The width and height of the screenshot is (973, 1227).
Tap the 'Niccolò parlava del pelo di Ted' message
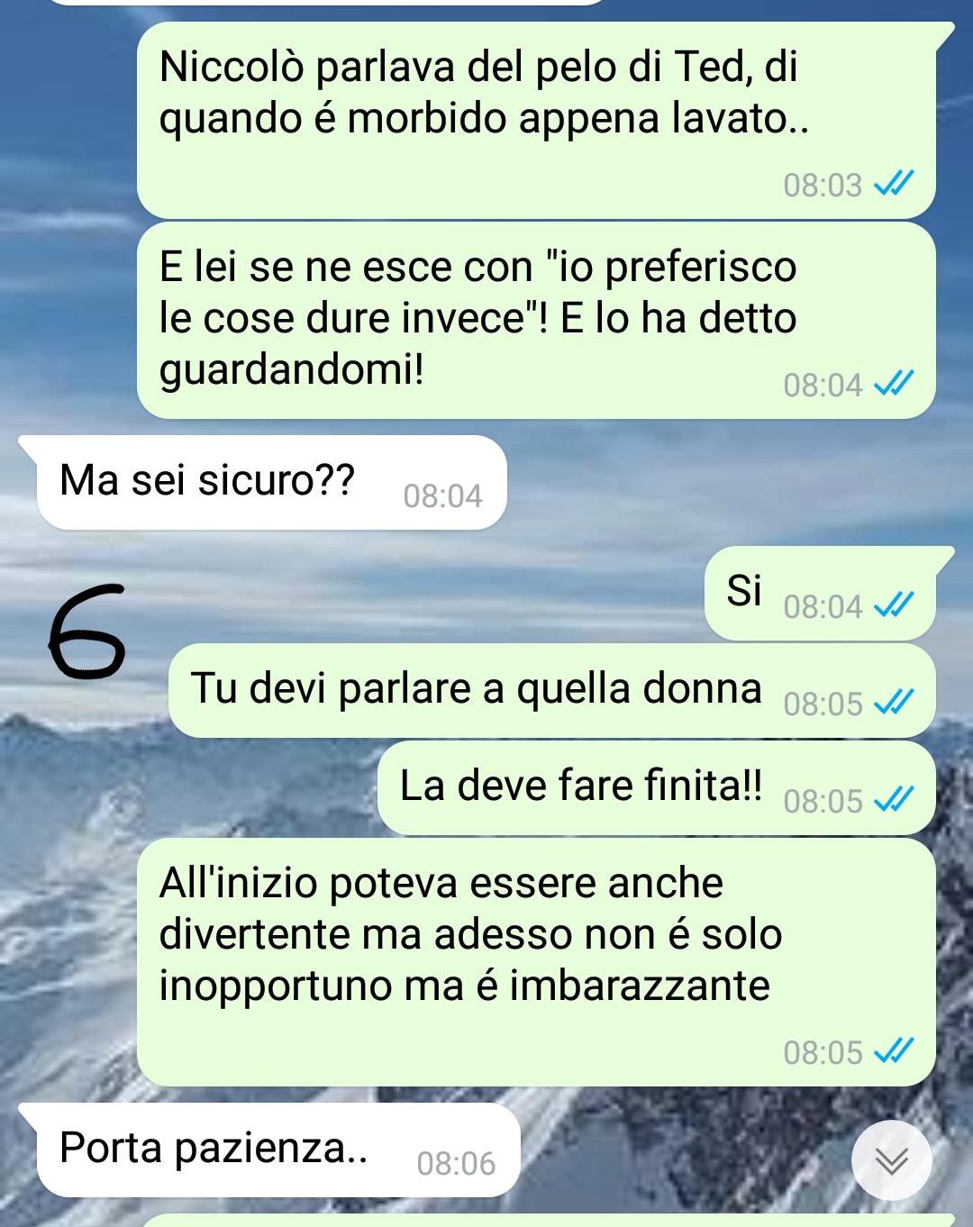537,120
